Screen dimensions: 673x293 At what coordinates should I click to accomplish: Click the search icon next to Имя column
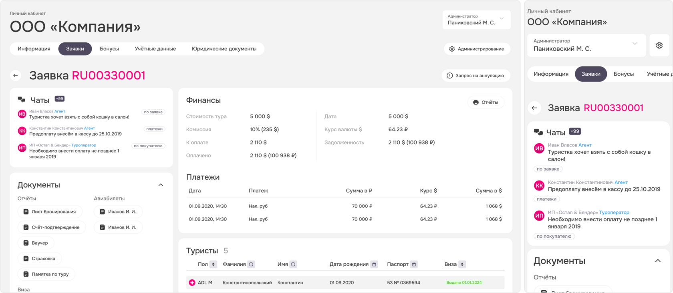pyautogui.click(x=293, y=265)
